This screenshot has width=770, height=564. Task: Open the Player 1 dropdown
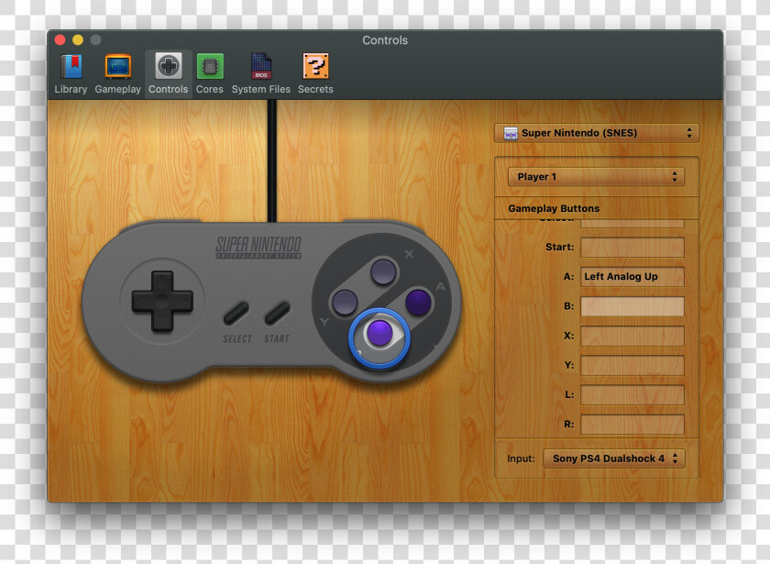tap(596, 177)
